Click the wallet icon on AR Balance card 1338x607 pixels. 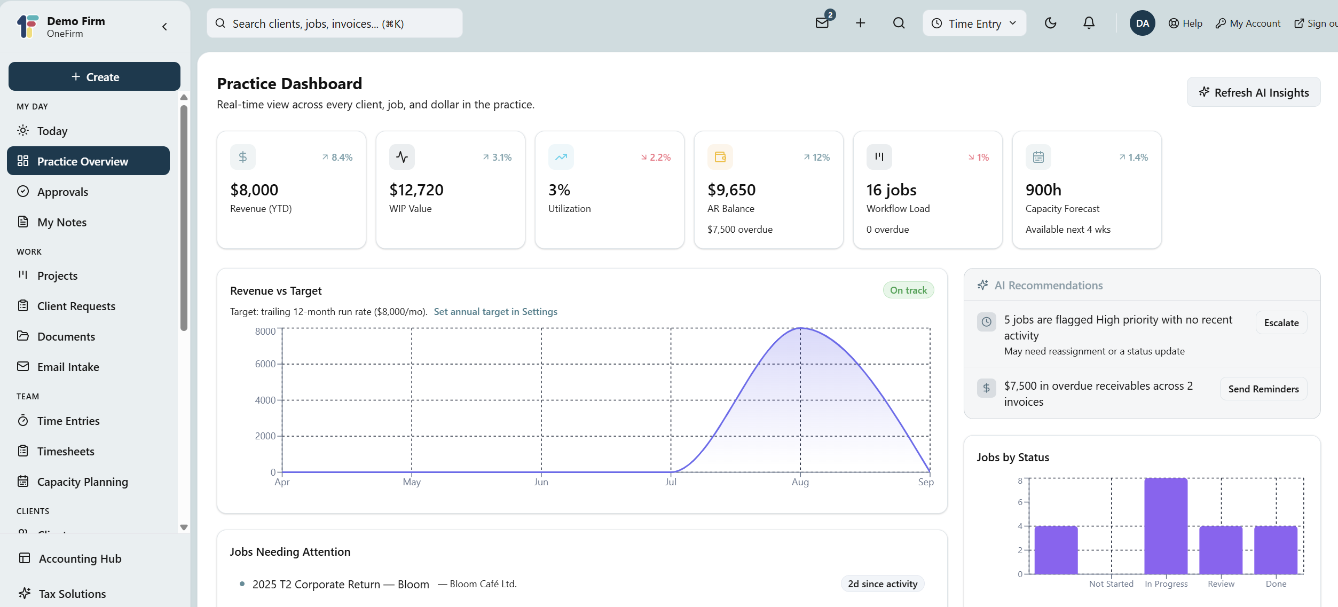(x=720, y=157)
